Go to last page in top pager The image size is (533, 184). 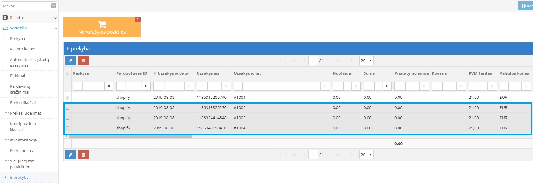pos(352,61)
